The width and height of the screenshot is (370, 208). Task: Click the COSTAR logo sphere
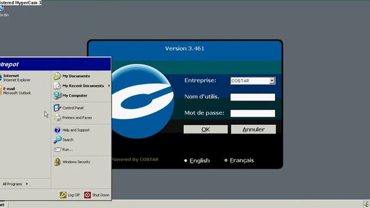143,101
